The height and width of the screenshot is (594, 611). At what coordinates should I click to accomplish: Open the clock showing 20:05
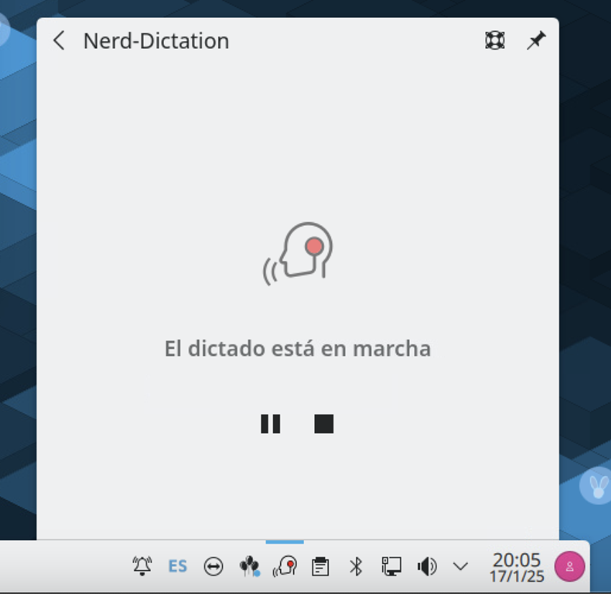point(516,567)
